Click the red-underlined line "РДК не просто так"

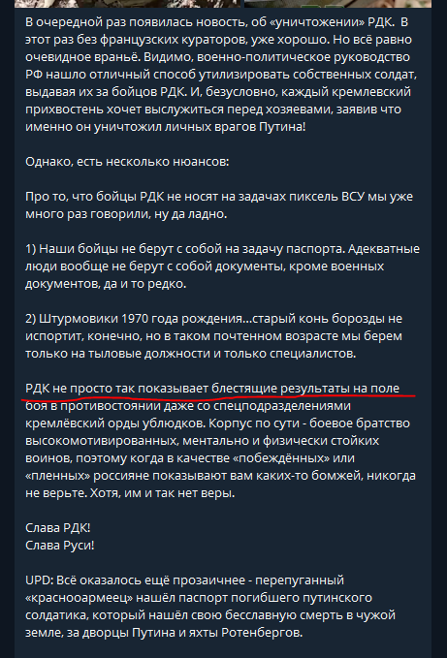coord(212,389)
